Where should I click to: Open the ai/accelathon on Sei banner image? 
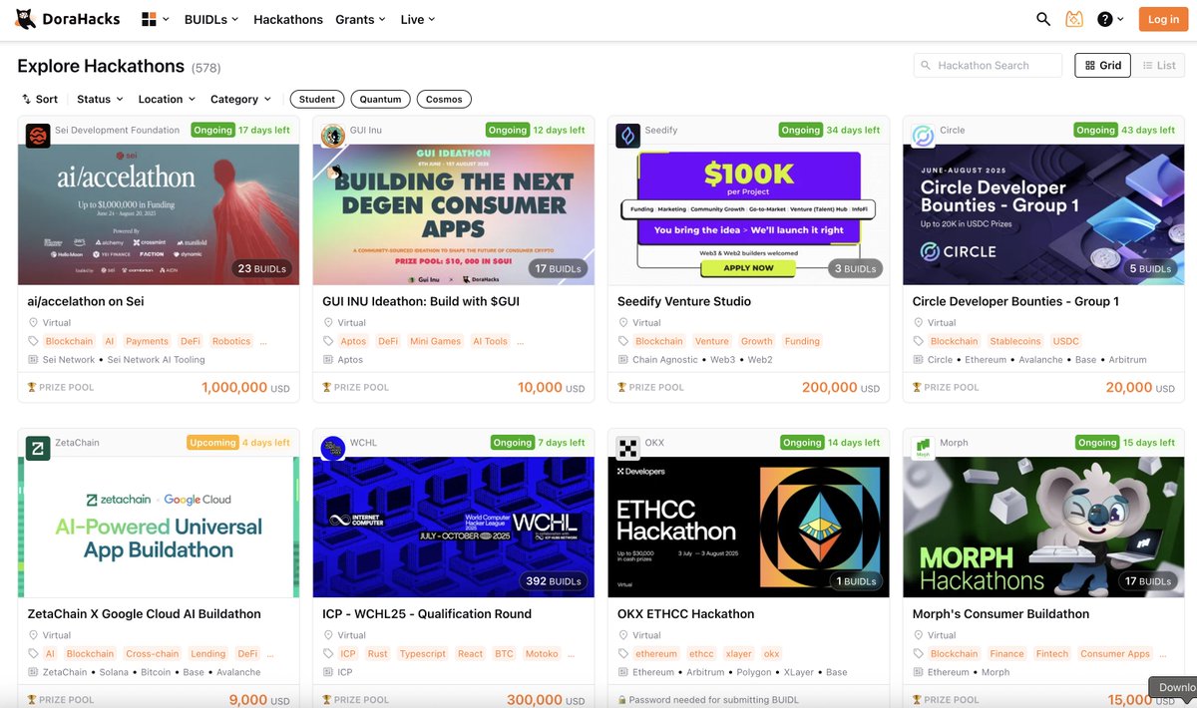(x=159, y=214)
